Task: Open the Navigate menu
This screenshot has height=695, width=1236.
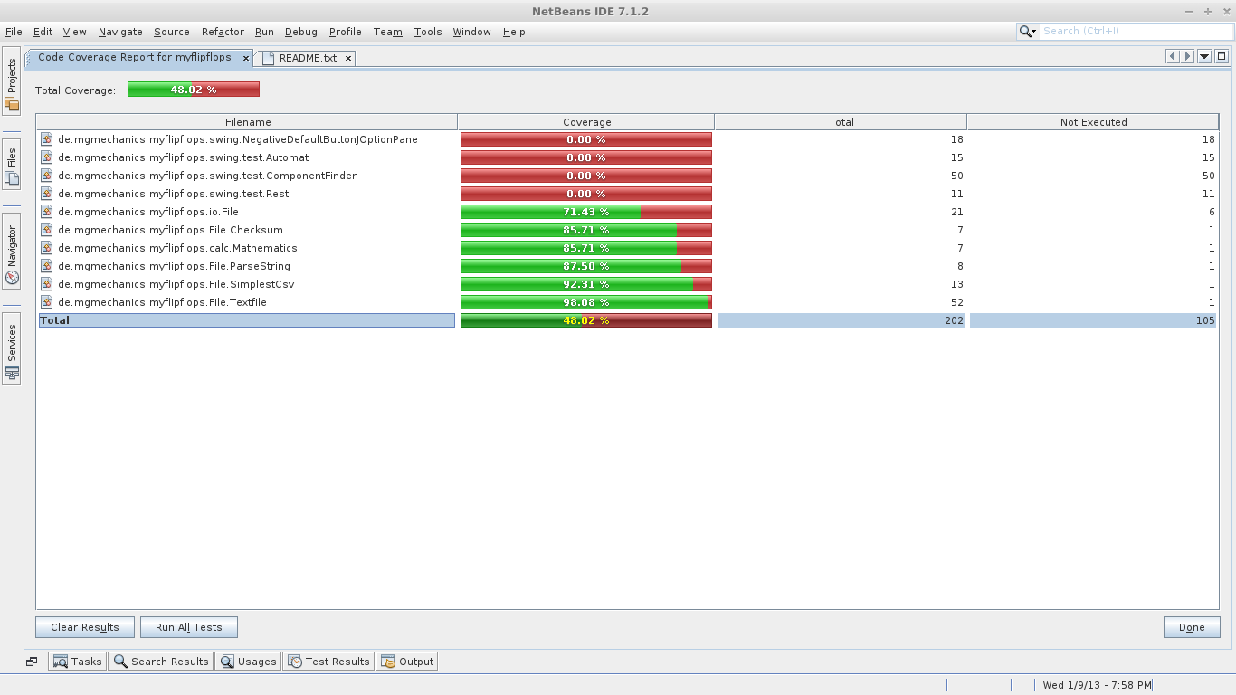Action: (120, 32)
